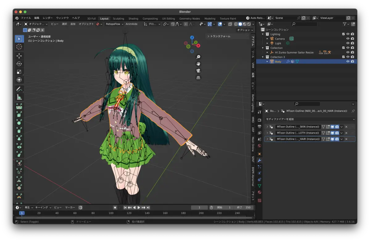Expand the Camera tree item
The width and height of the screenshot is (370, 241).
267,39
